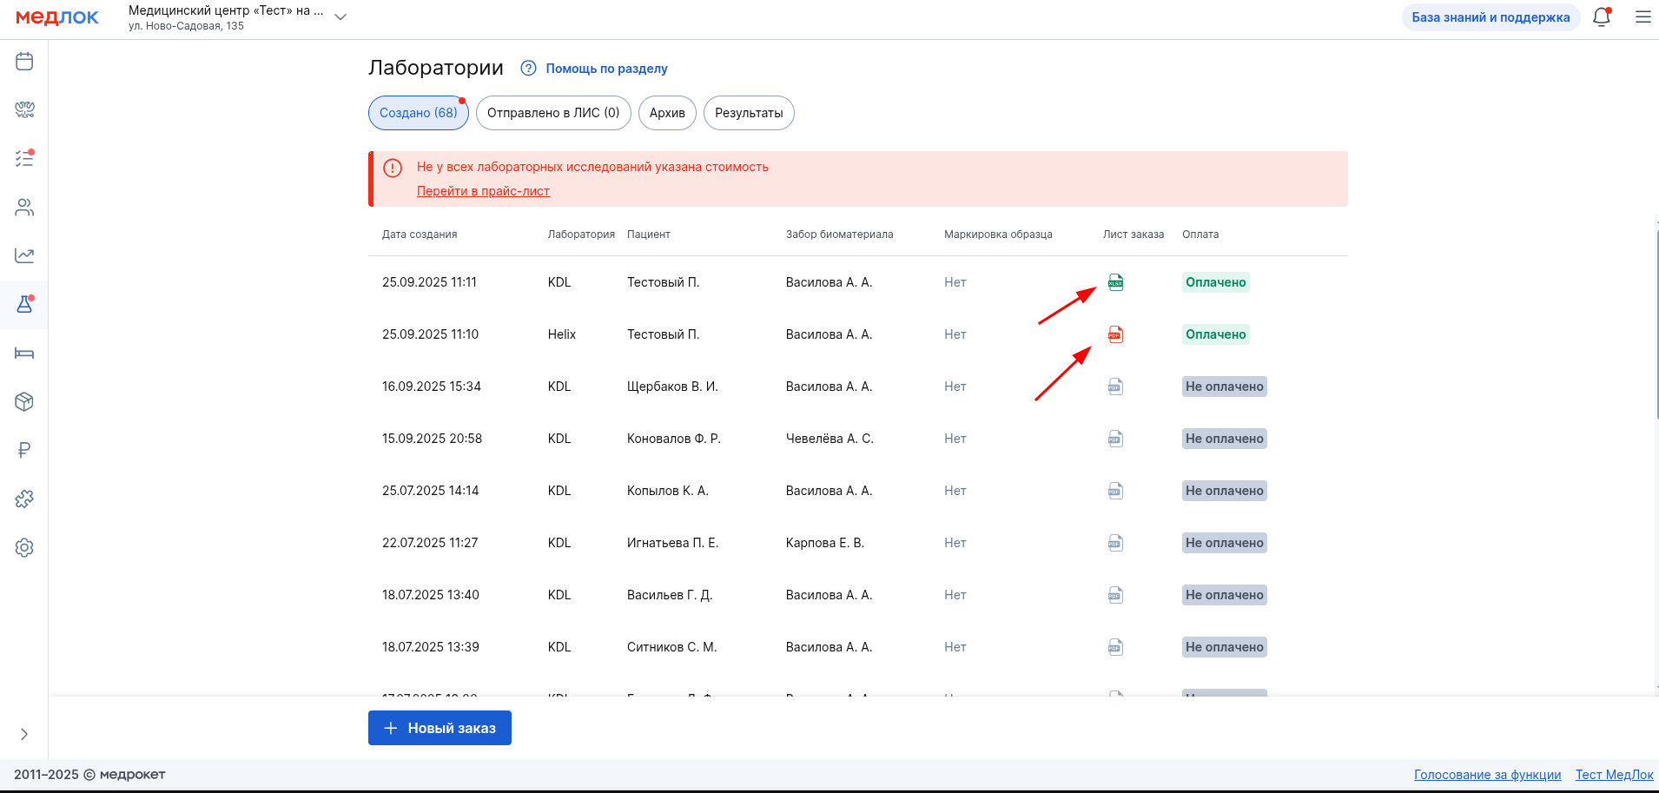Click the Новый заказ button
Viewport: 1659px width, 793px height.
tap(440, 728)
